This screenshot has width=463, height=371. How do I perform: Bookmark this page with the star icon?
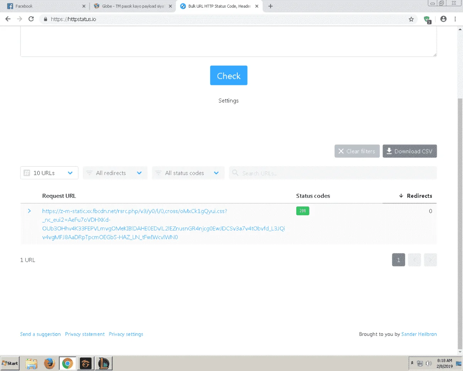tap(411, 19)
